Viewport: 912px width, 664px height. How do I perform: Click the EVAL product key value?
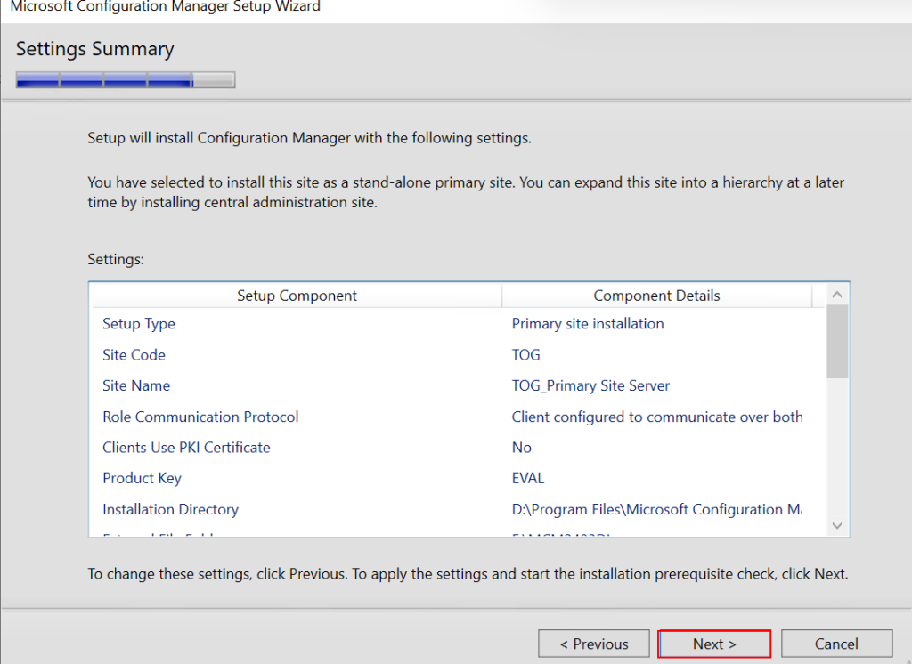[x=527, y=479]
